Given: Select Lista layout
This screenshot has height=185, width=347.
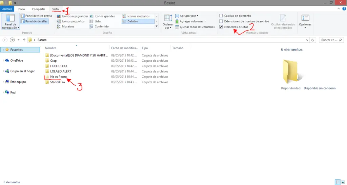Looking at the screenshot, I should 95,21.
